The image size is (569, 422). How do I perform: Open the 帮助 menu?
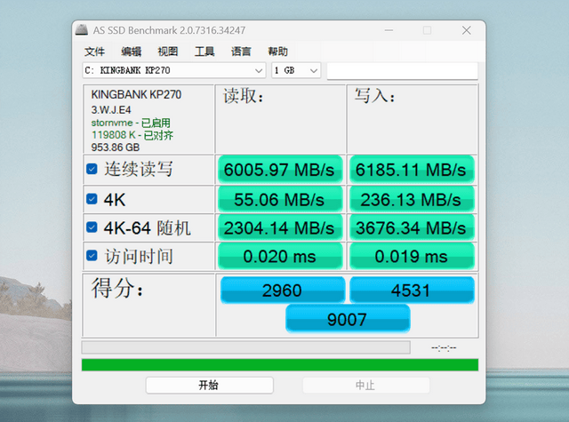[277, 52]
